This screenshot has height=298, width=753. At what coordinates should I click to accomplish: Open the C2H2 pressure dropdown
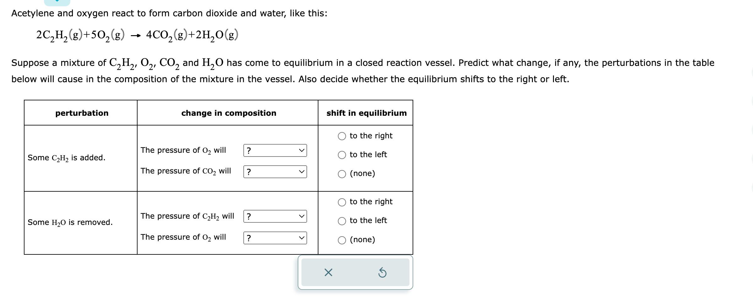pos(275,216)
